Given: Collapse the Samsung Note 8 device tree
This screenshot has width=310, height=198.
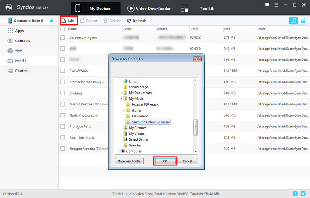Looking at the screenshot, I should coord(4,21).
